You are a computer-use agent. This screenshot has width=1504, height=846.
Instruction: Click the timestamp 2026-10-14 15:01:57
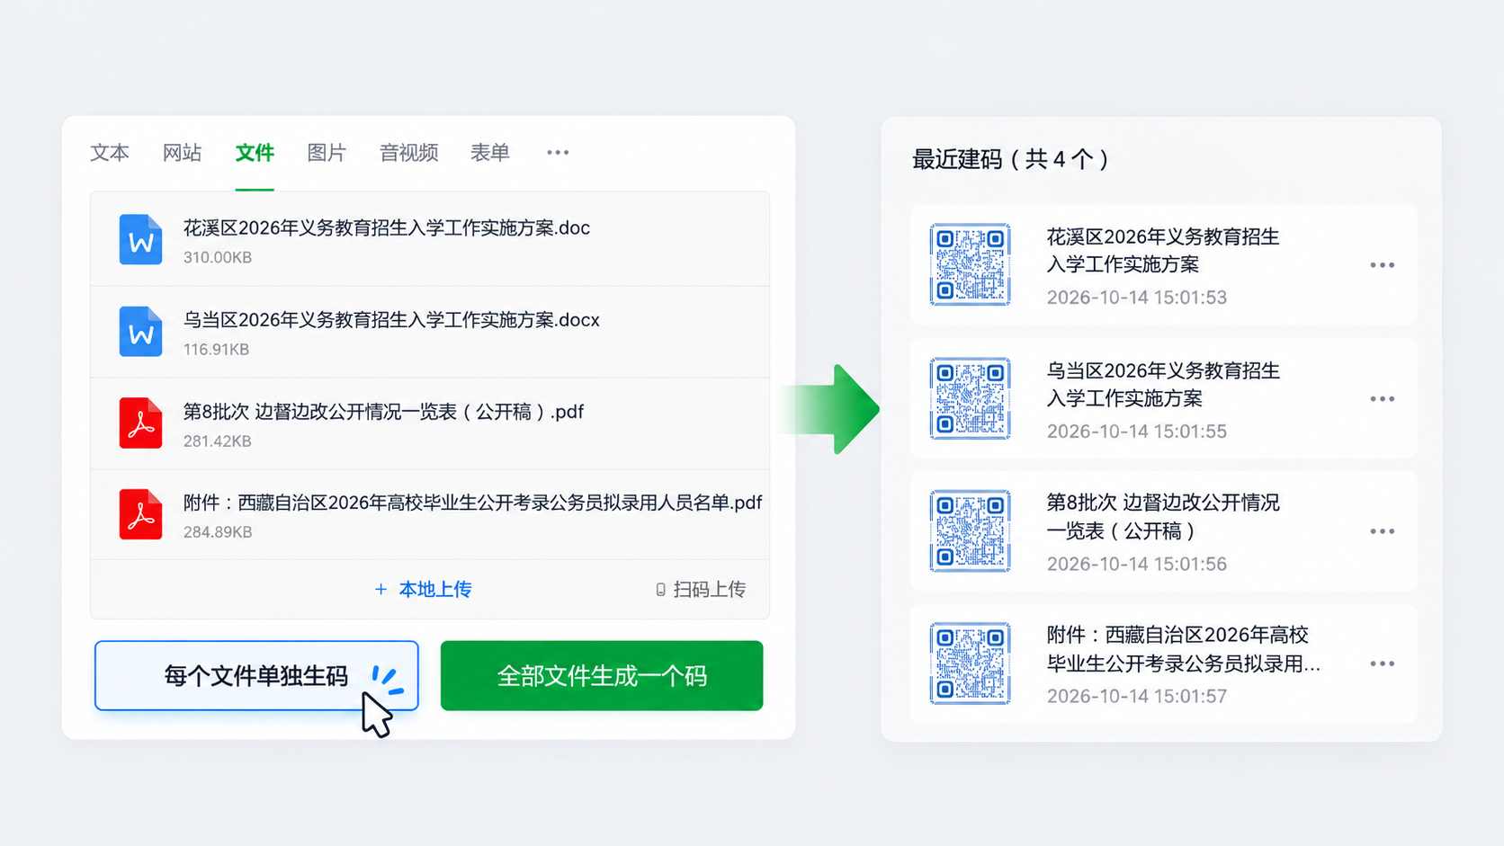1137,696
